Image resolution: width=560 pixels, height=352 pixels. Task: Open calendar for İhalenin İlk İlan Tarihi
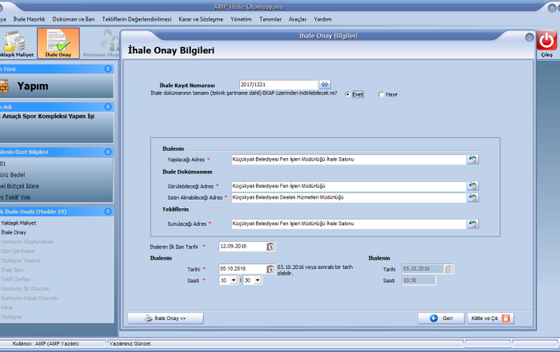[x=270, y=247]
